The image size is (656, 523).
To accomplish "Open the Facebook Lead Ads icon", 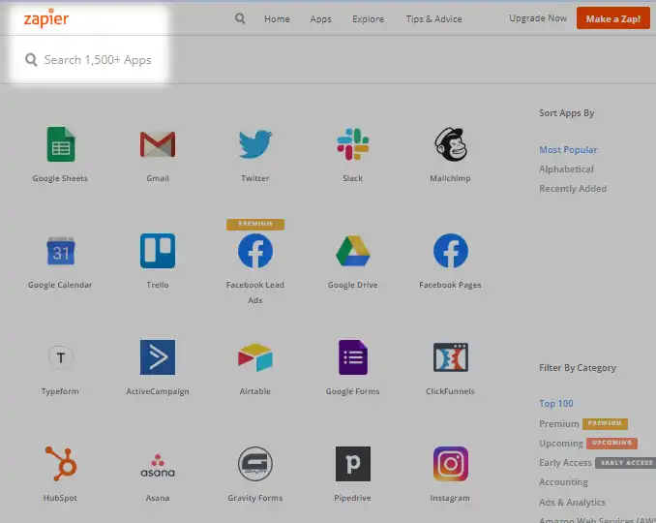I will click(x=255, y=251).
